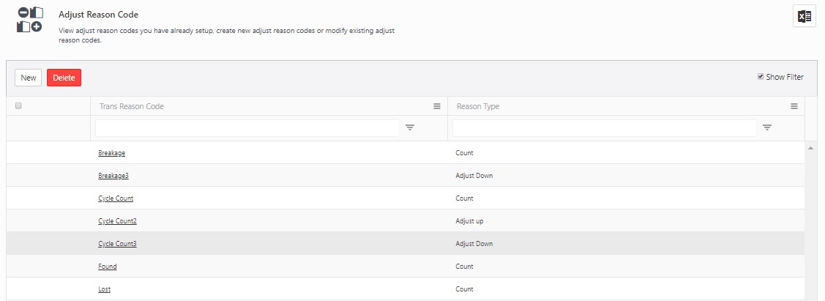Click the Cycle Count3 link
825x301 pixels.
[x=117, y=244]
